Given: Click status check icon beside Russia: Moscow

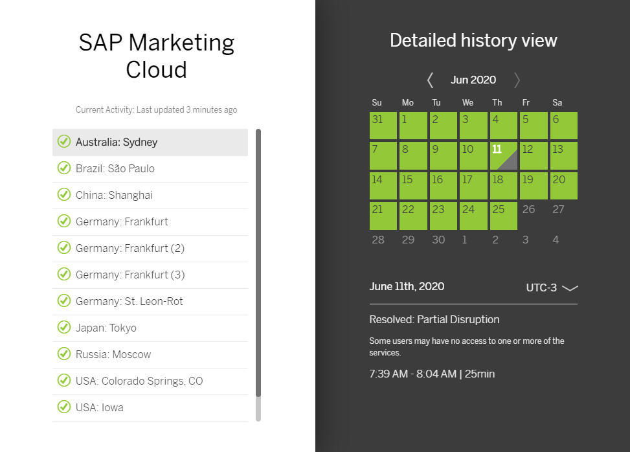Looking at the screenshot, I should [x=64, y=354].
